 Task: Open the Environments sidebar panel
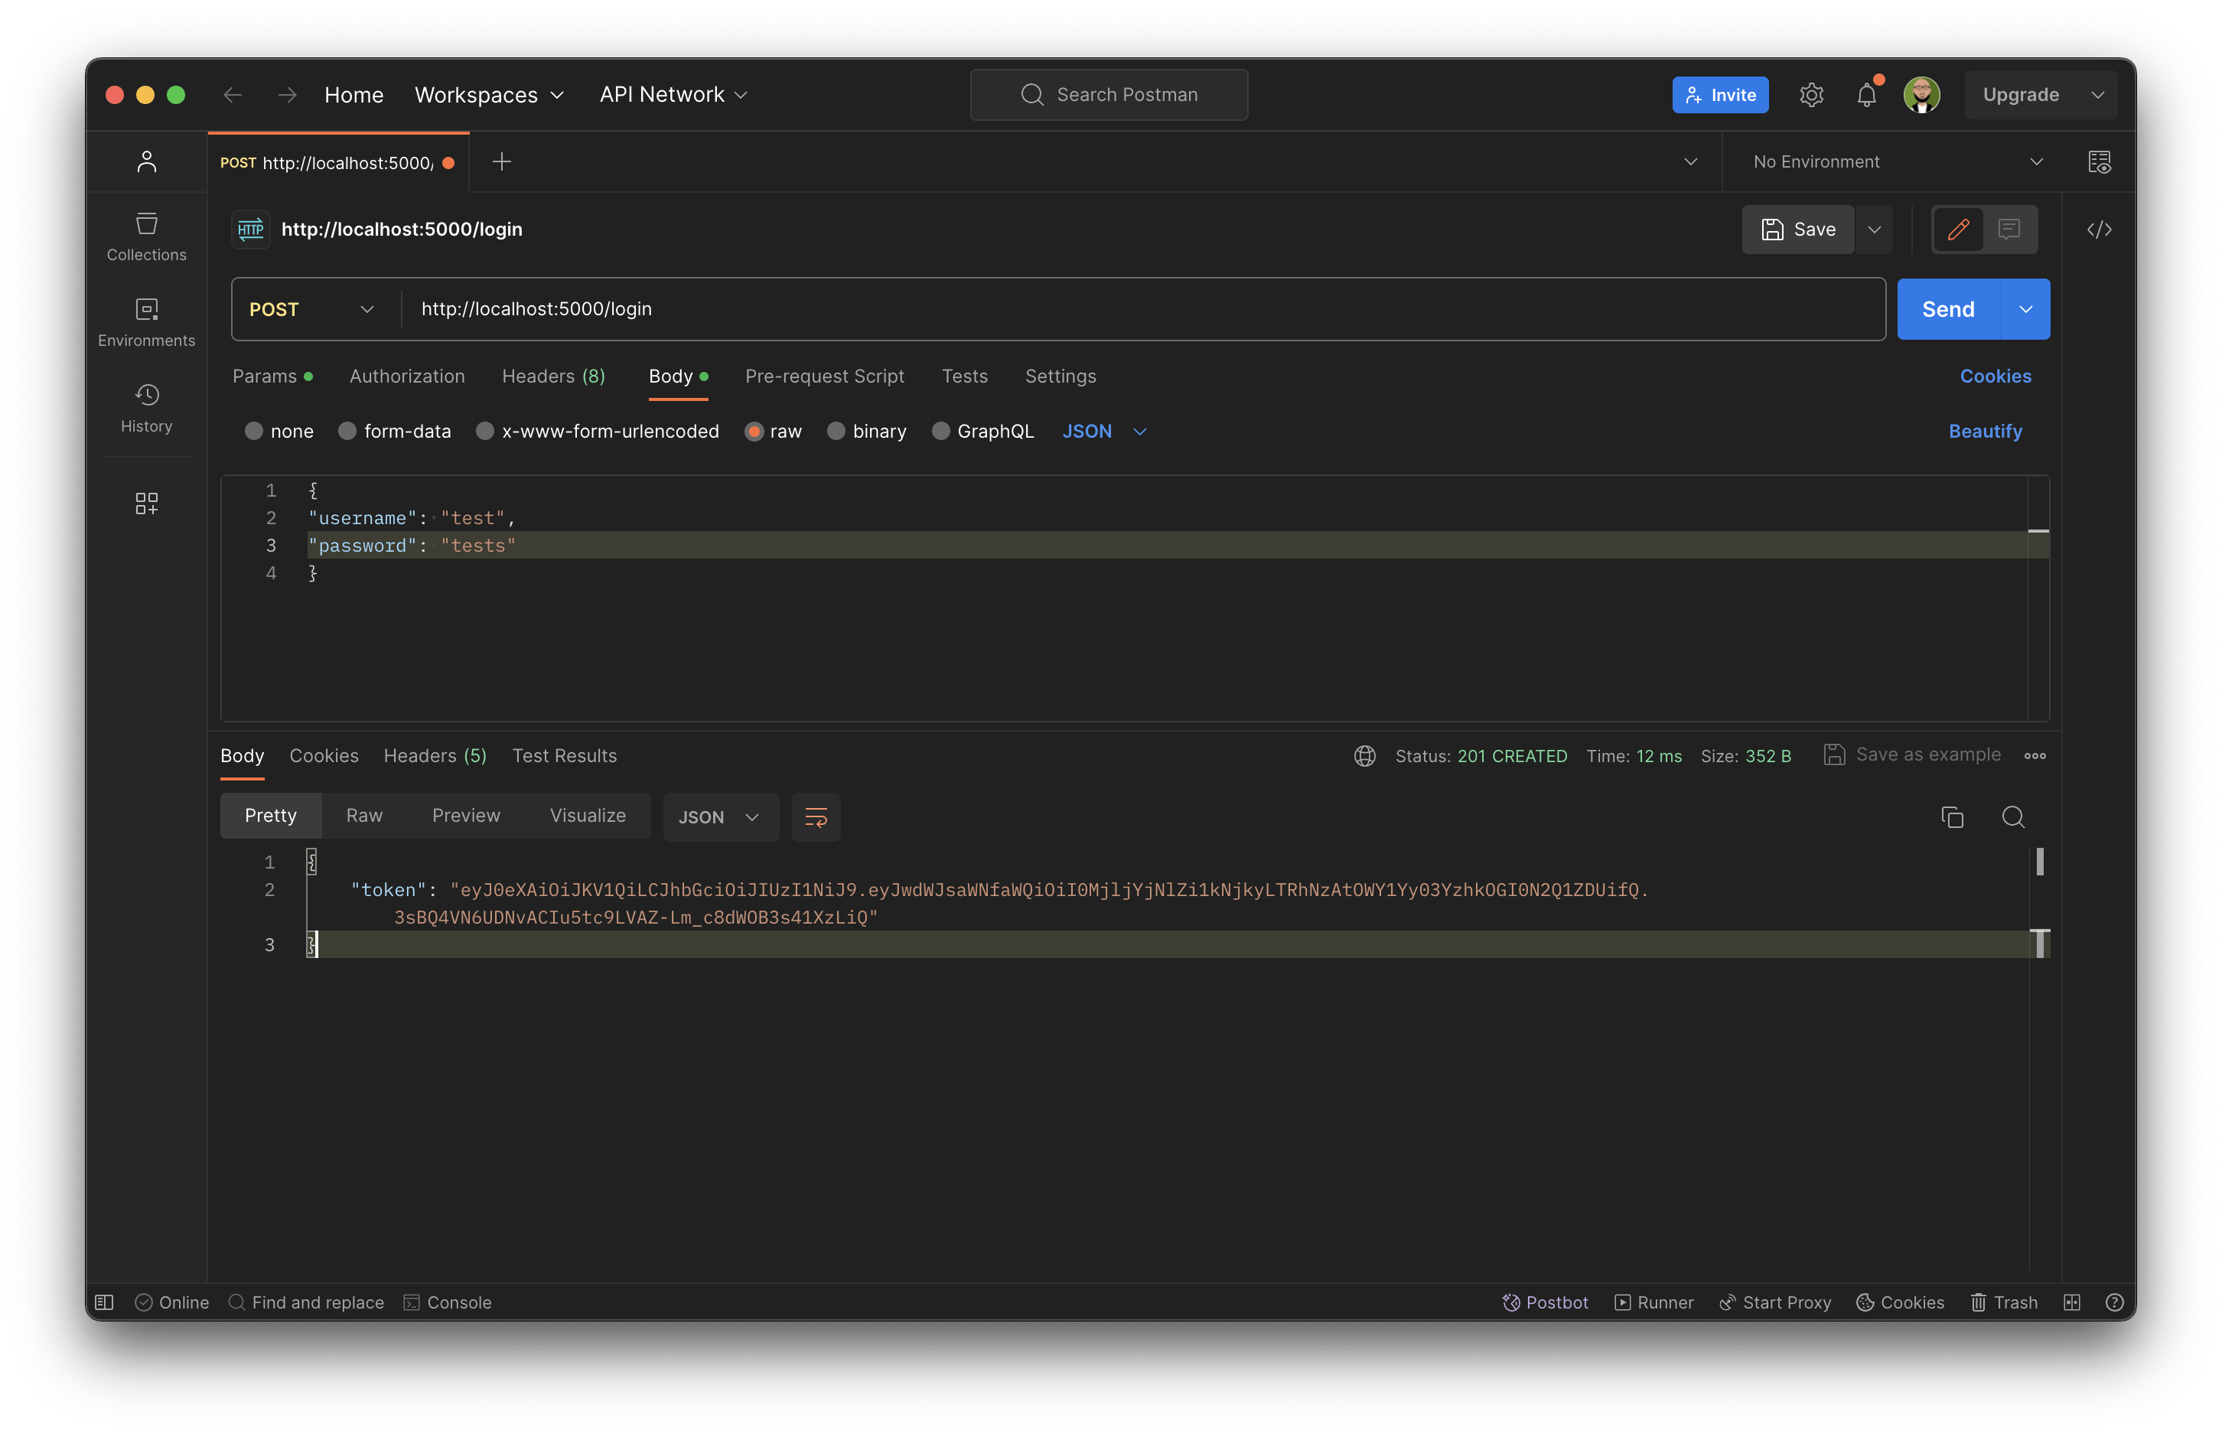click(x=146, y=321)
